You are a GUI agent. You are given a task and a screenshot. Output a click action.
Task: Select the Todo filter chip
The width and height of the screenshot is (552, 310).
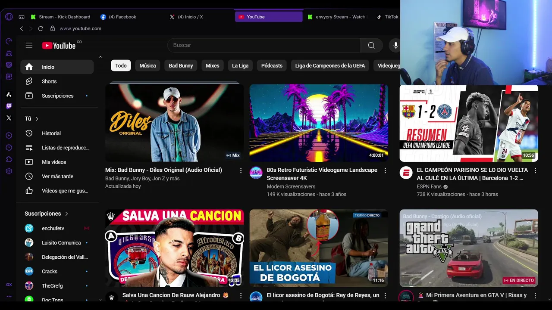point(121,65)
